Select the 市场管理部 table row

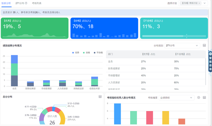click(x=156, y=76)
